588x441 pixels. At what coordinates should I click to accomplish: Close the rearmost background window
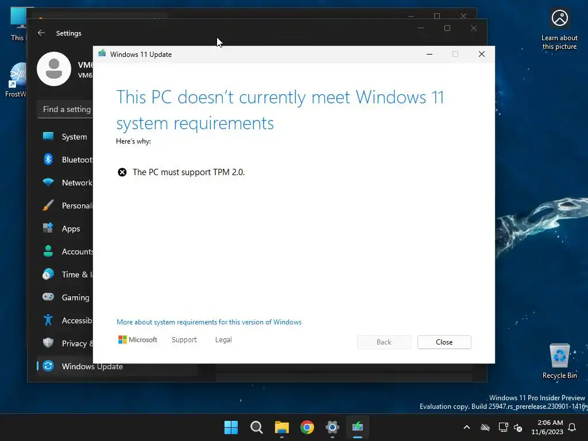pos(463,16)
